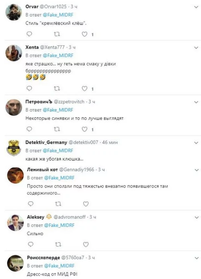Image resolution: width=201 pixels, height=279 pixels.
Task: Open Detektiv_Germany's profile name link
Action: 46,142
